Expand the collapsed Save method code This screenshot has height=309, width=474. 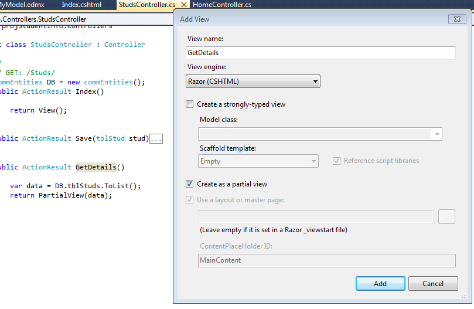[156, 139]
